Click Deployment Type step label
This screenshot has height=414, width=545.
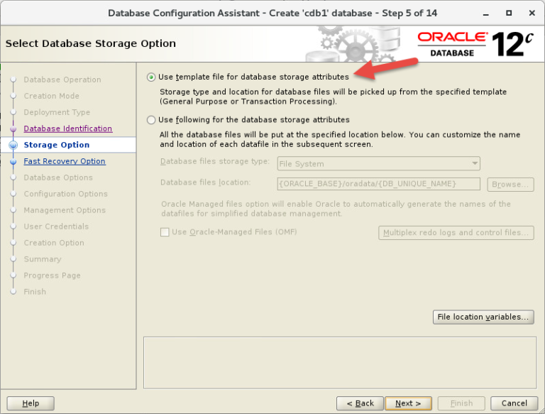[57, 112]
